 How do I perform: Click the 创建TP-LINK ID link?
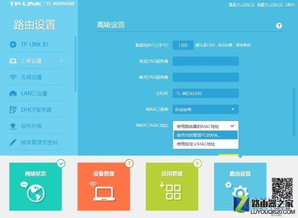coord(270,4)
